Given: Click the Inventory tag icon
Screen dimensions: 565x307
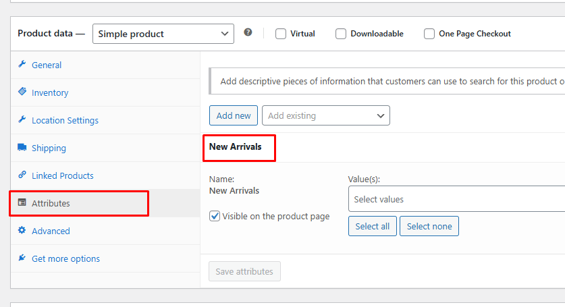Looking at the screenshot, I should coord(22,92).
